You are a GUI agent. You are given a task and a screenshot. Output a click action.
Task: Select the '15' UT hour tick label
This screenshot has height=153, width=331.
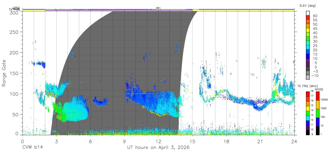pyautogui.click(x=192, y=141)
